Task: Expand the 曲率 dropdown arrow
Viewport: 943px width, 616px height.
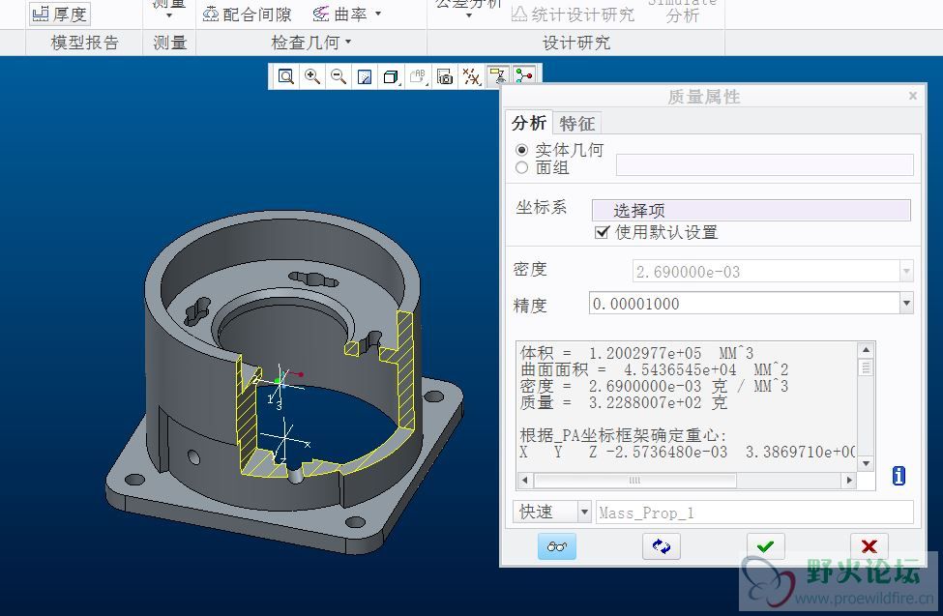Action: (377, 14)
